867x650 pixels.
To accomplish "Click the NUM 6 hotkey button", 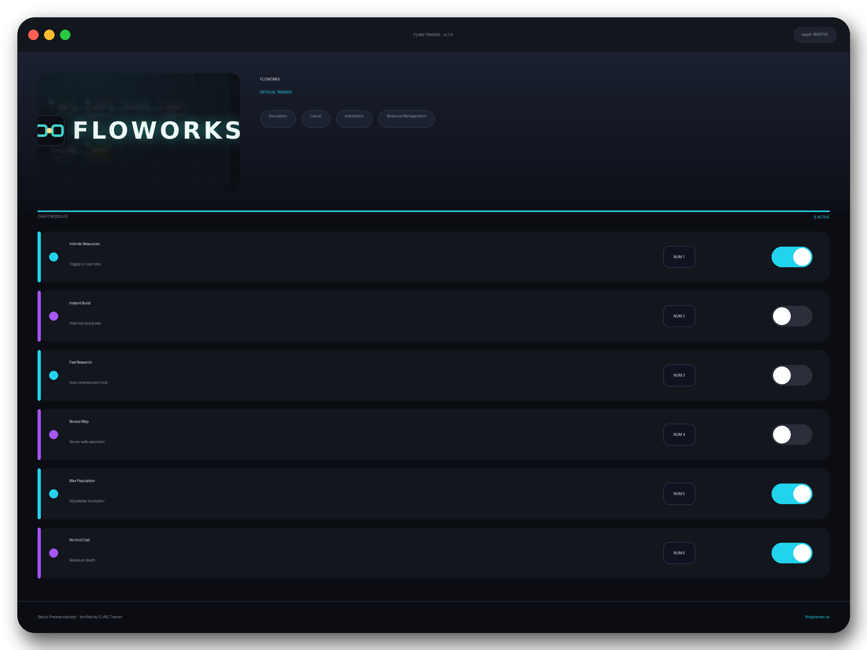I will pyautogui.click(x=679, y=553).
